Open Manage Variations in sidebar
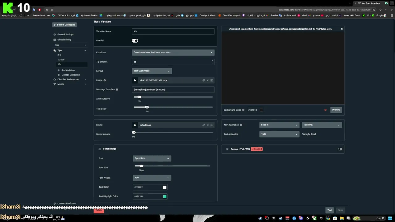Image resolution: width=395 pixels, height=222 pixels. click(x=70, y=75)
